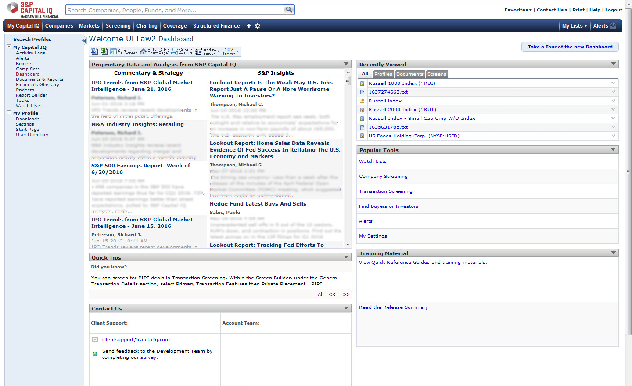Click View Full Screen toolbar icon
Viewport: 632px width, 386px height.
124,51
